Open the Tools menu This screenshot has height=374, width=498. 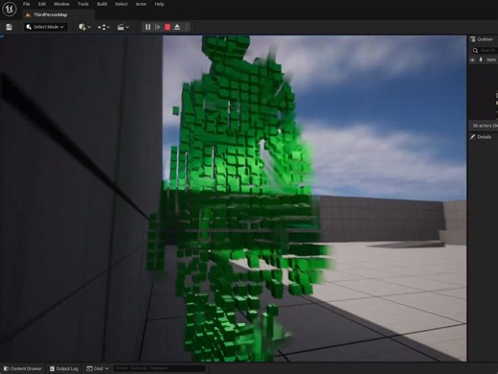[x=83, y=4]
